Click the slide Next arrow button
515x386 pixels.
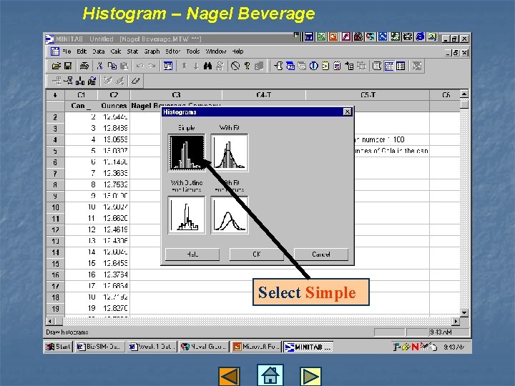pyautogui.click(x=310, y=376)
